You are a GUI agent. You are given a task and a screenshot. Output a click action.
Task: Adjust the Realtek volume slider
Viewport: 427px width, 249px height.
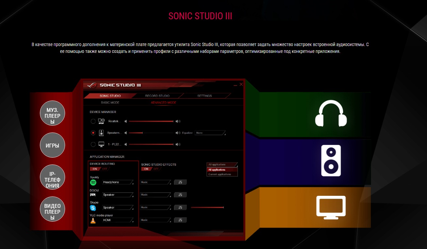point(151,121)
